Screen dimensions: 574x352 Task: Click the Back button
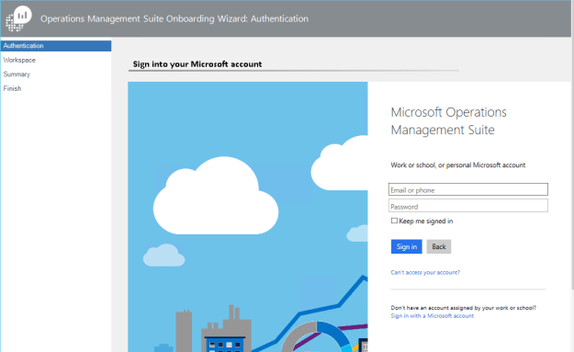(439, 246)
